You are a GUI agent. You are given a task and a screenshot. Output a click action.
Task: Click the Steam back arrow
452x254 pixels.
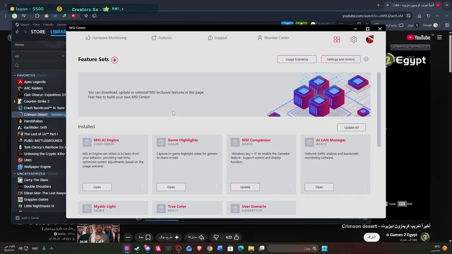[17, 32]
